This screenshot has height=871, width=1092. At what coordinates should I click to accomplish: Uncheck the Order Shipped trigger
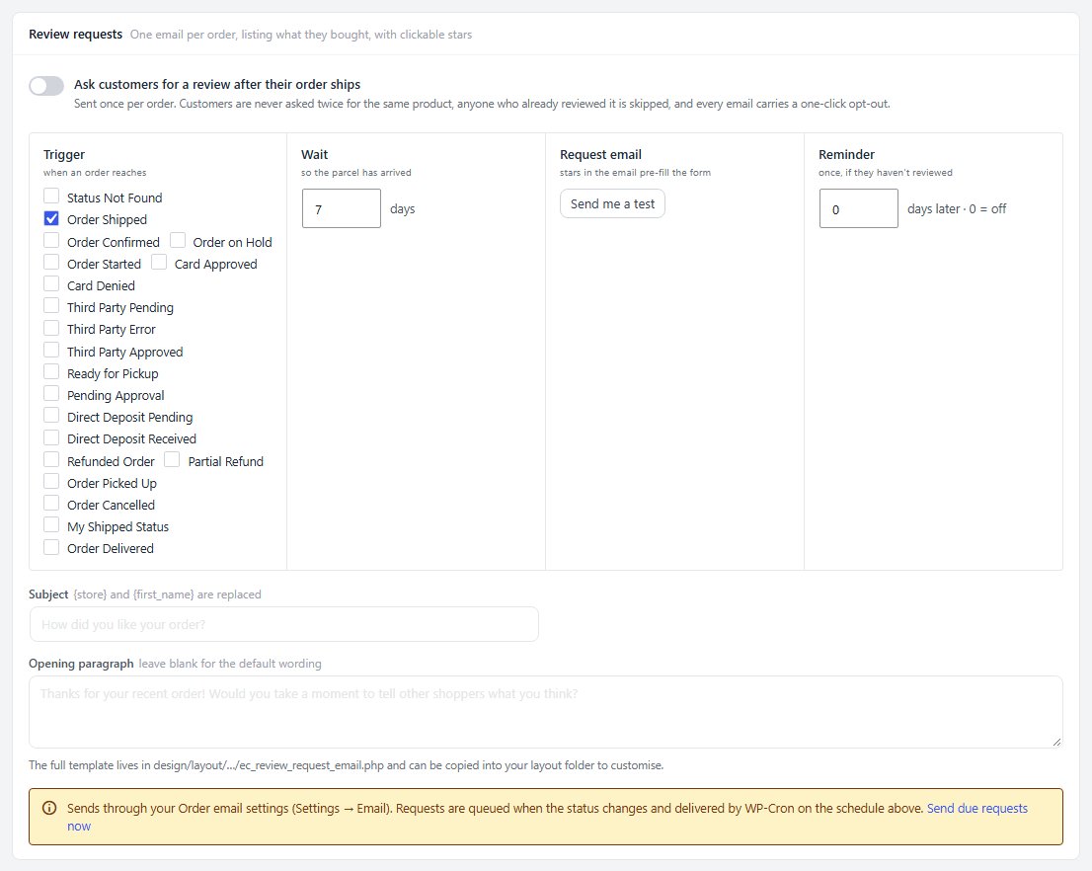(x=51, y=218)
